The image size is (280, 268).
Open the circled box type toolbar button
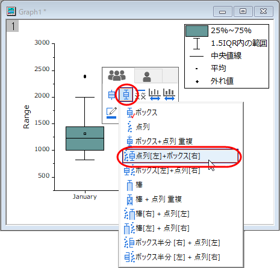126,95
